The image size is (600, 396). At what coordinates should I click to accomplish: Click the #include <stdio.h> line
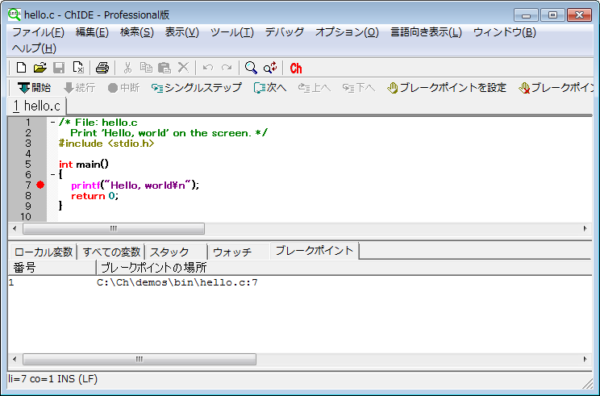(106, 144)
